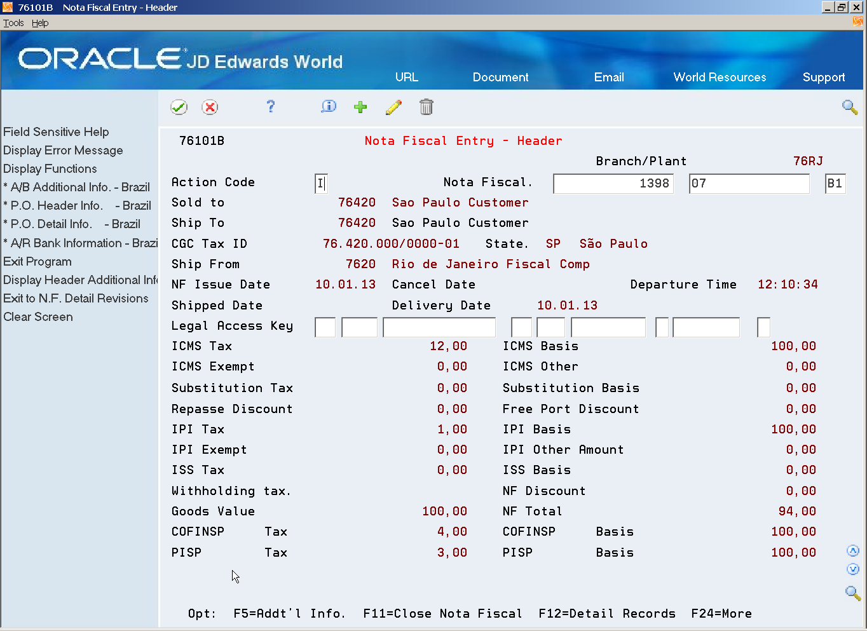Image resolution: width=867 pixels, height=631 pixels.
Task: Click F12=Detail Records function key
Action: pyautogui.click(x=607, y=613)
